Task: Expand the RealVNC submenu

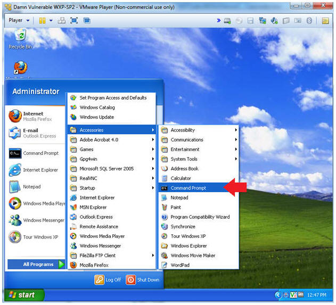Action: pyautogui.click(x=112, y=178)
